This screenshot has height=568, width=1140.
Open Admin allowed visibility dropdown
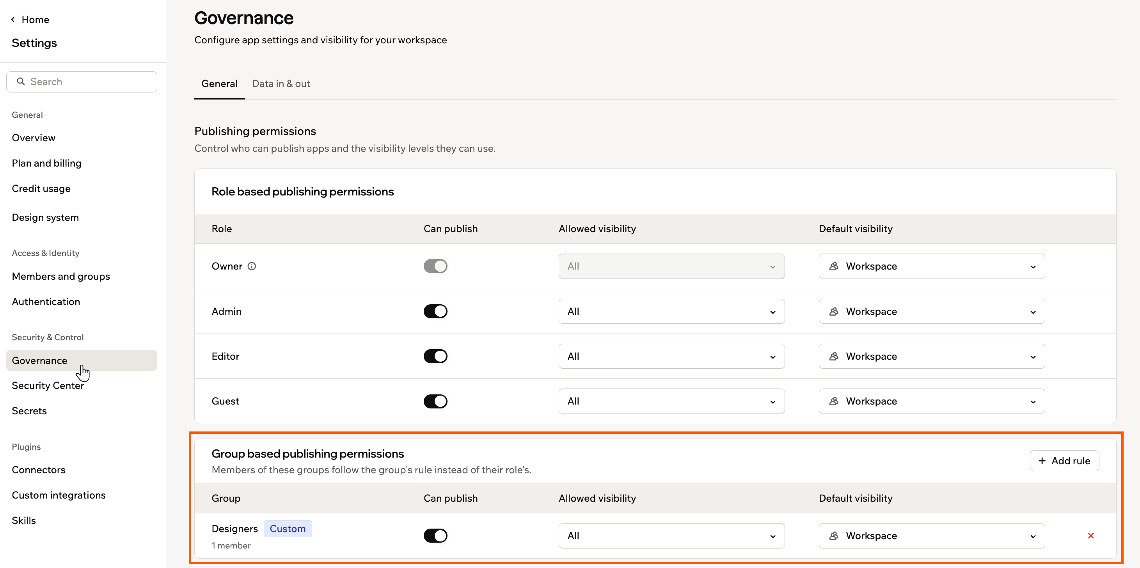671,311
